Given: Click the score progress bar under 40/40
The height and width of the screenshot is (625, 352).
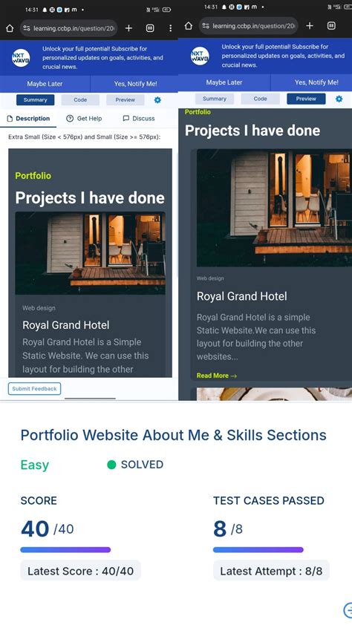Looking at the screenshot, I should click(x=65, y=550).
